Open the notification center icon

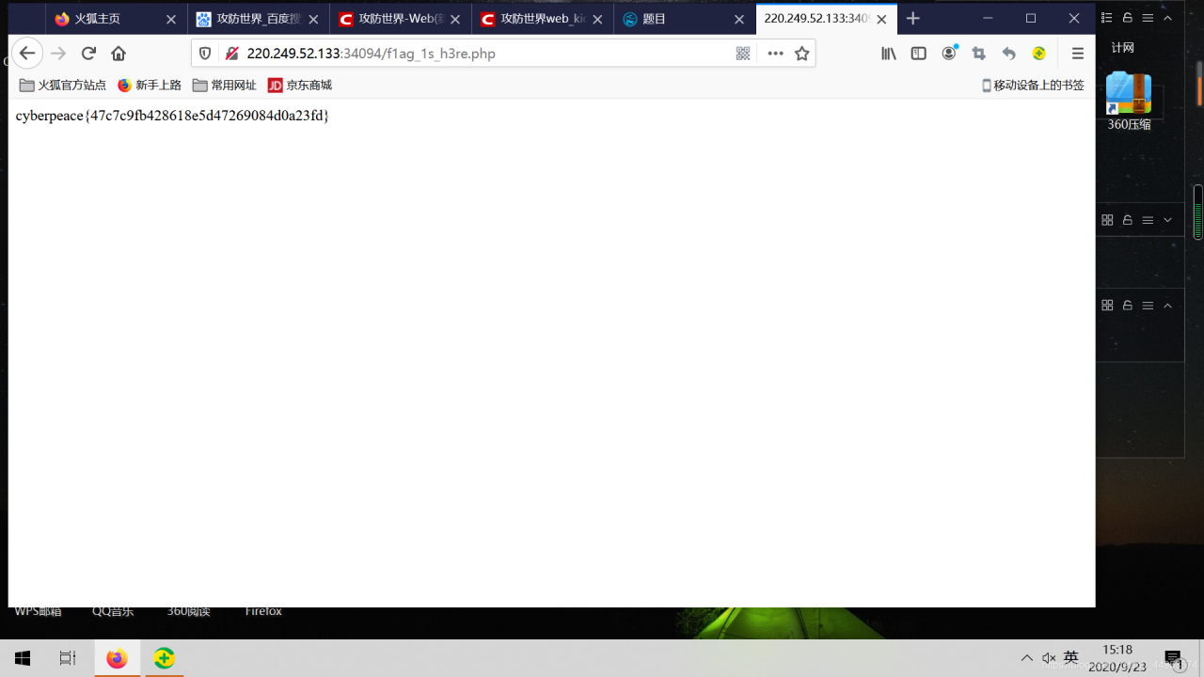(x=1173, y=658)
